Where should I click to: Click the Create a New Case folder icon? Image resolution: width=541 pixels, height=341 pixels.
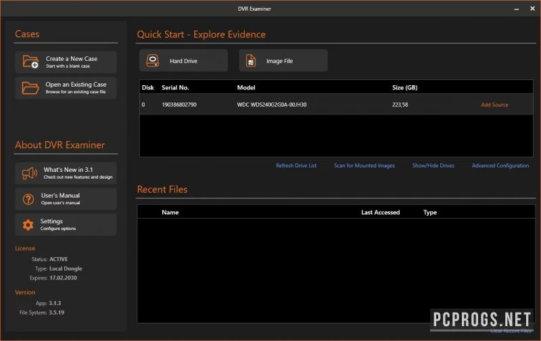point(30,62)
